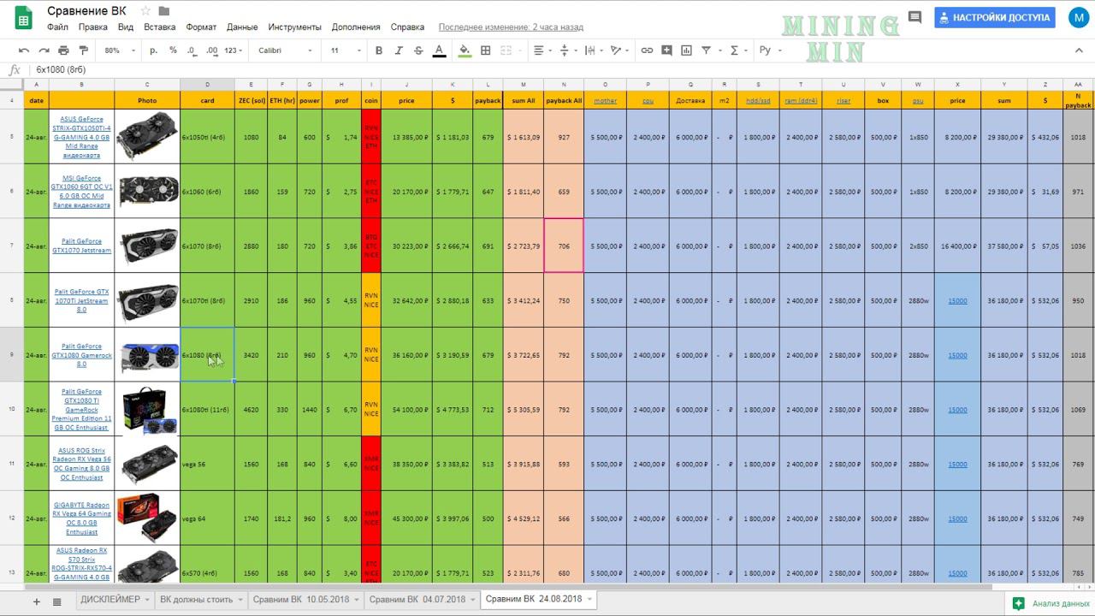Select the column D header

(207, 85)
